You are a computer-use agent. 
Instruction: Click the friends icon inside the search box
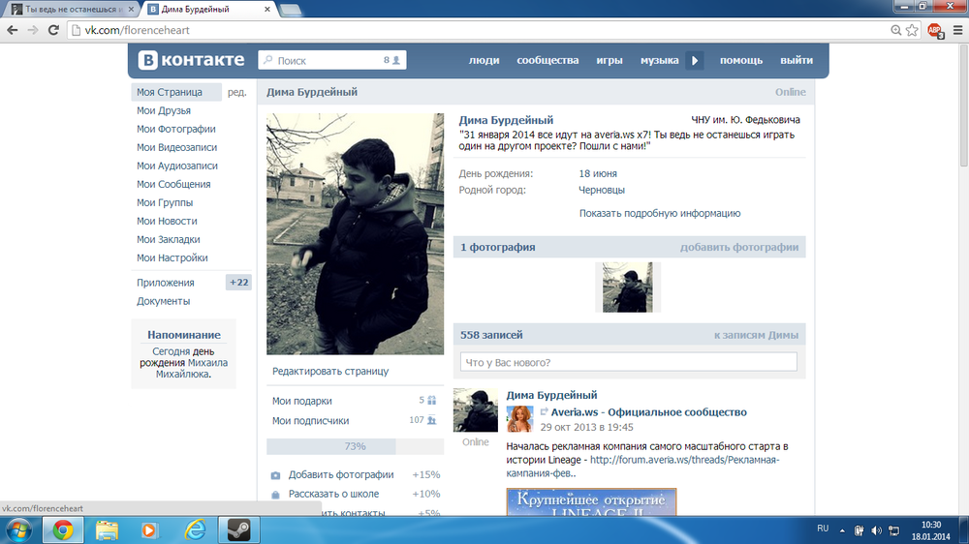tap(396, 60)
